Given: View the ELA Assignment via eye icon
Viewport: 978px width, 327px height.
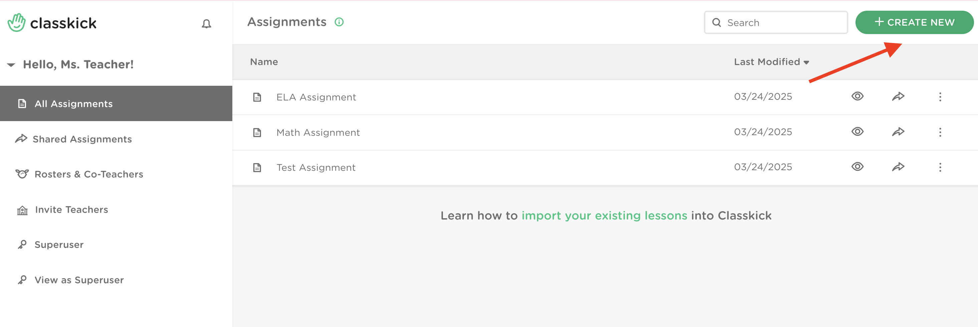Looking at the screenshot, I should click(857, 96).
